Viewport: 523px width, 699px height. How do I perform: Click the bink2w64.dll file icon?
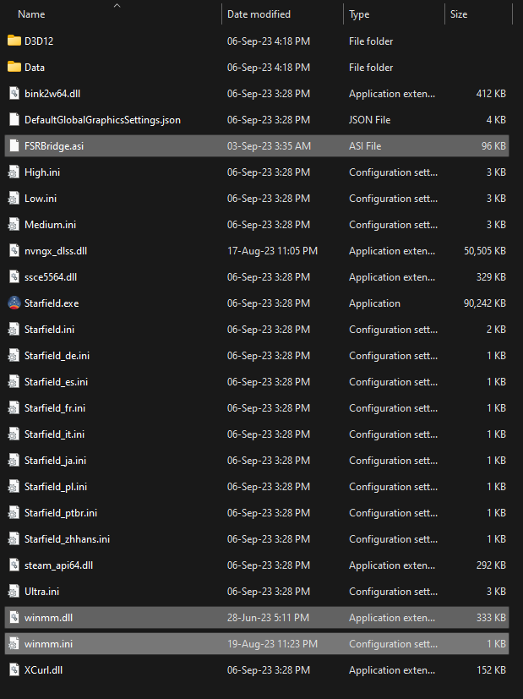click(14, 94)
